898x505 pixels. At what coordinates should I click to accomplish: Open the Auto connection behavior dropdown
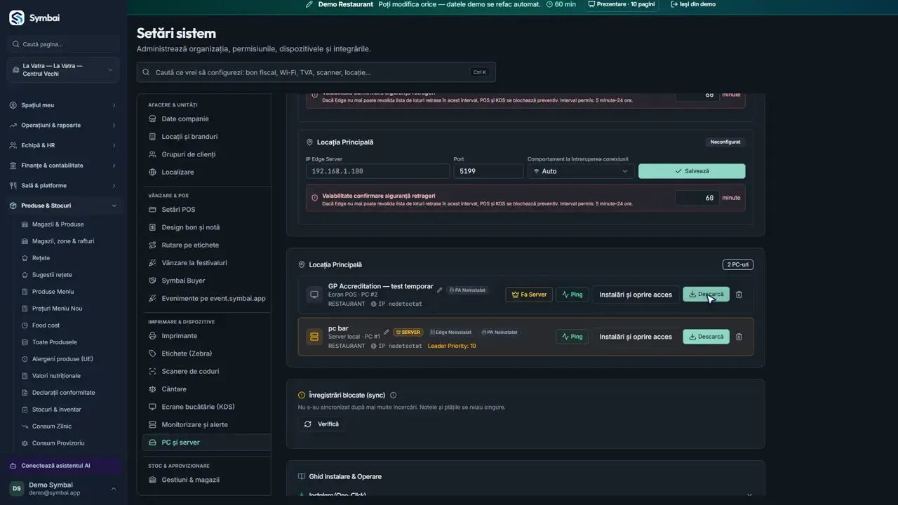coord(581,171)
